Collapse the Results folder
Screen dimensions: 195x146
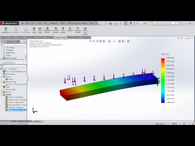[2, 94]
